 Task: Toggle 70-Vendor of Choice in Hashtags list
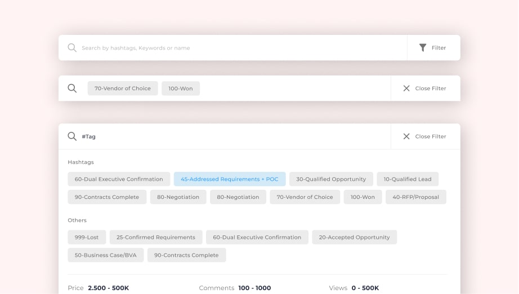[x=305, y=197]
